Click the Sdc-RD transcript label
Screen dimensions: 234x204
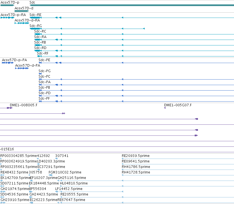40,48
